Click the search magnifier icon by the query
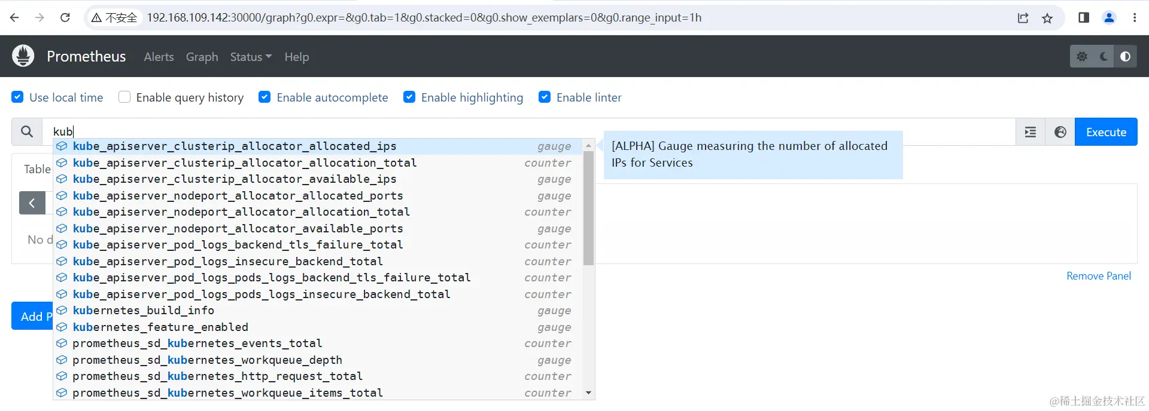 coord(27,132)
